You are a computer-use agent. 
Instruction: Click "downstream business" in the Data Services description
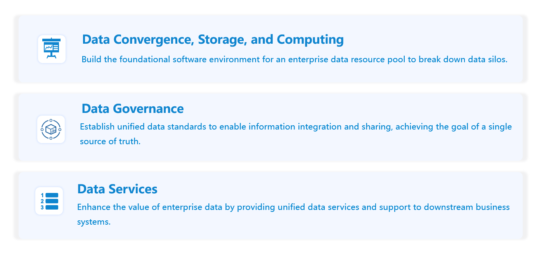(x=466, y=207)
